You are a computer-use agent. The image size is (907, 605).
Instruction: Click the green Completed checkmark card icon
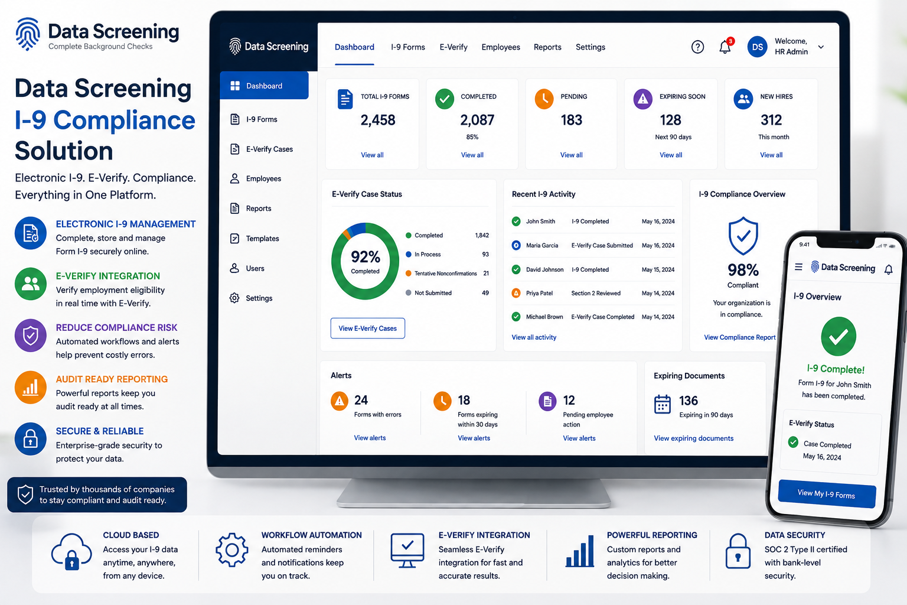coord(445,99)
